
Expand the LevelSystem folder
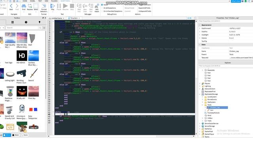click(x=202, y=97)
